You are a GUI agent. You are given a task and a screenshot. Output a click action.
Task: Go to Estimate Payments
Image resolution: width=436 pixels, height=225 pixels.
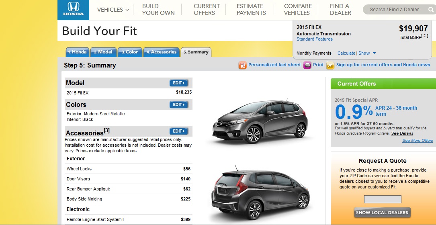(x=251, y=10)
